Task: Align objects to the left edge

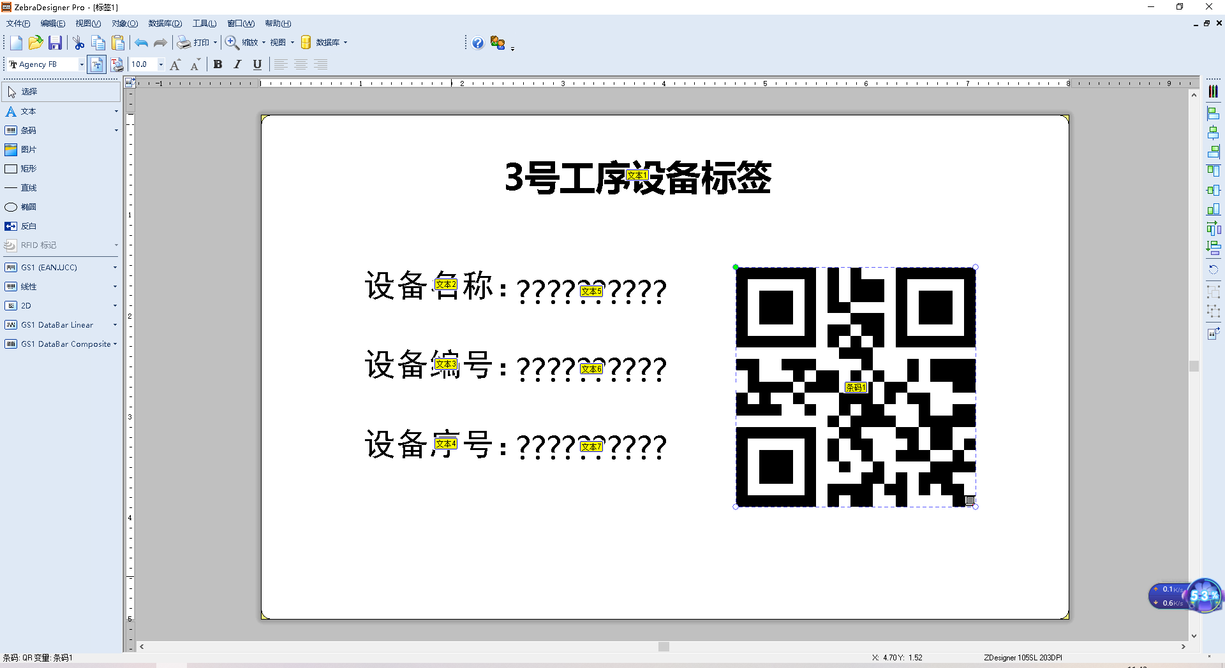Action: pos(1213,113)
